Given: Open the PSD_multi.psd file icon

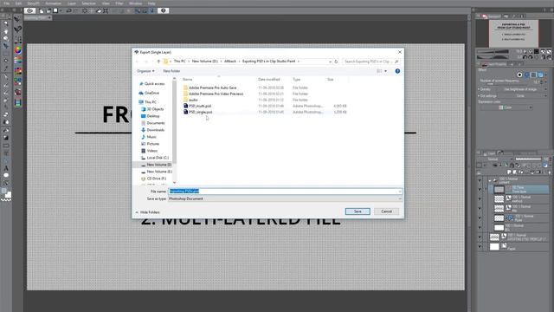Looking at the screenshot, I should tap(185, 106).
